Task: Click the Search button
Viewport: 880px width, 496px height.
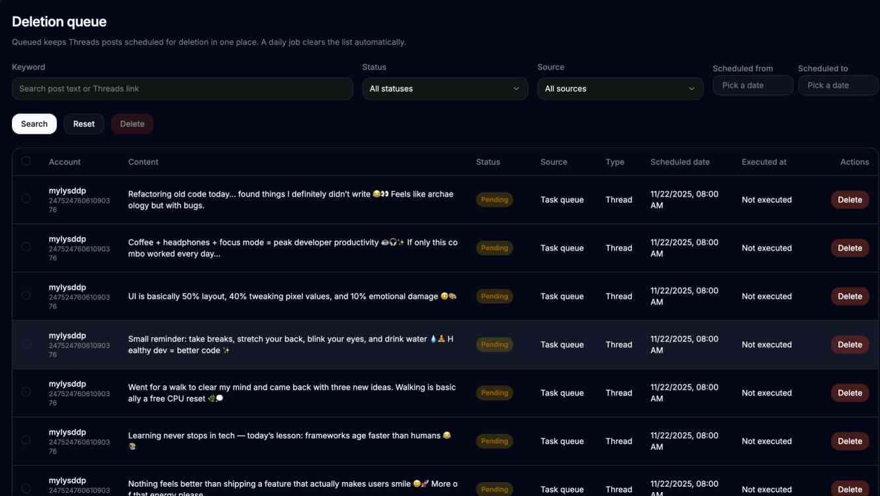Action: pyautogui.click(x=34, y=124)
